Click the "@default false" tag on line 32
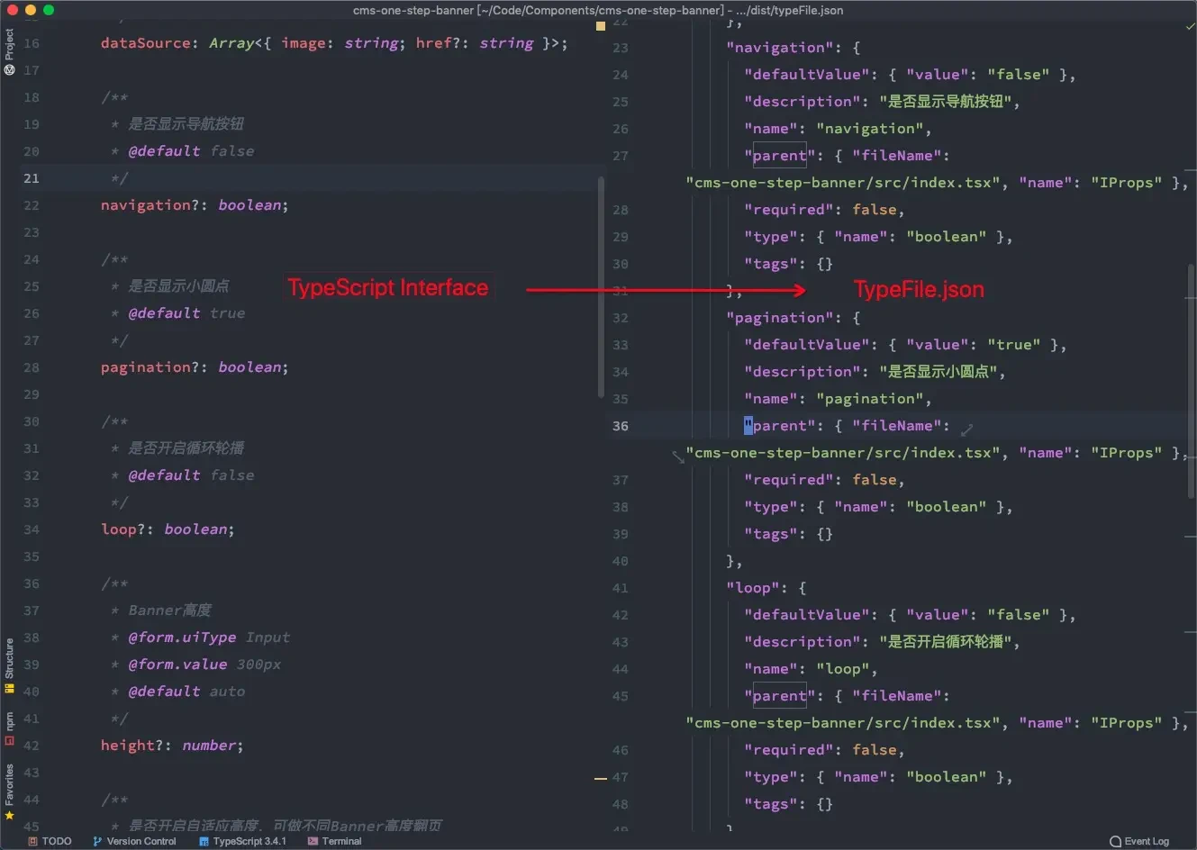 pyautogui.click(x=191, y=475)
